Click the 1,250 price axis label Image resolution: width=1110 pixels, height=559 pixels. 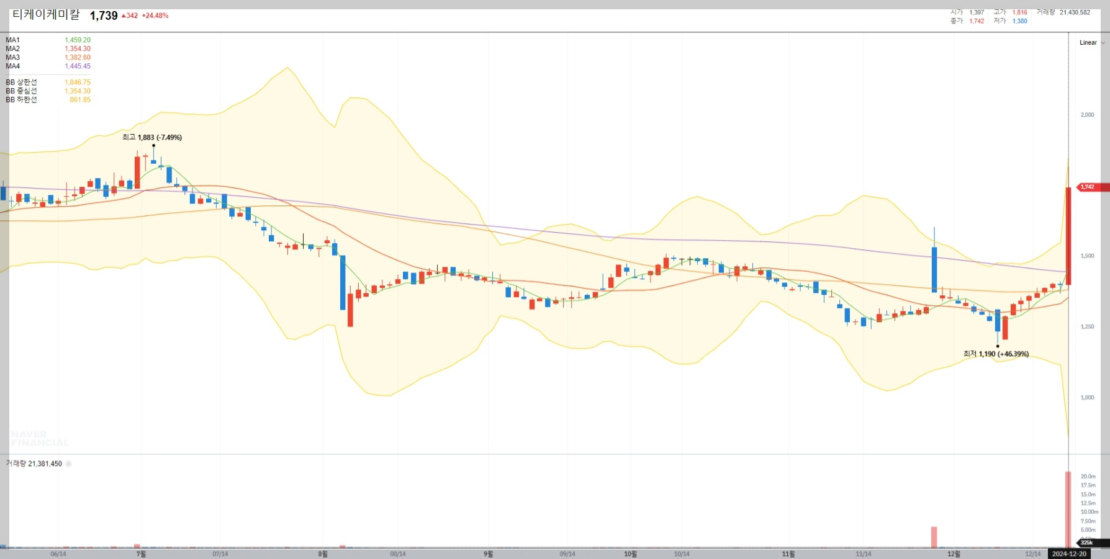[1088, 326]
